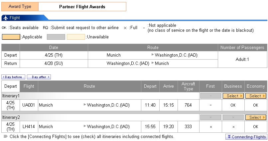Click the Itinerary2 header row

pos(100,117)
